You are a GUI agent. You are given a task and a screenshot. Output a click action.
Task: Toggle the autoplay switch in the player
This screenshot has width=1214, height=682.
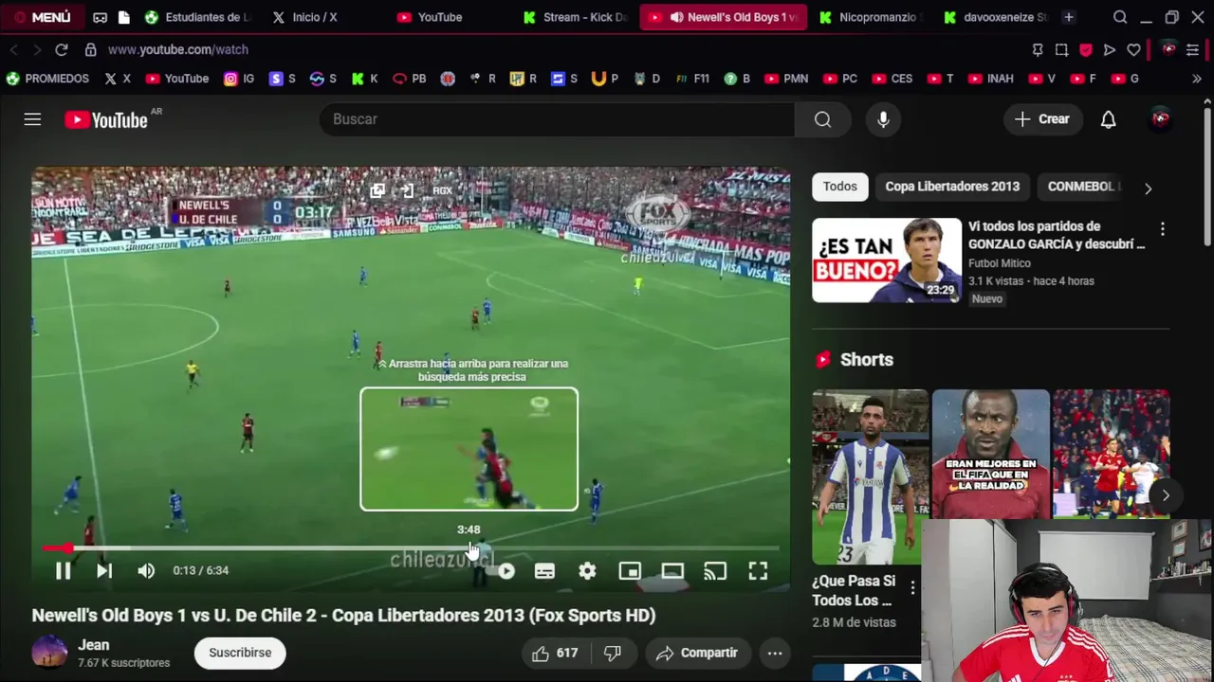point(506,571)
